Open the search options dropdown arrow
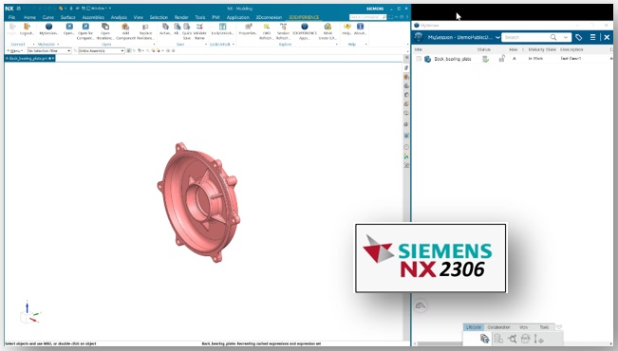The height and width of the screenshot is (351, 618). [566, 37]
